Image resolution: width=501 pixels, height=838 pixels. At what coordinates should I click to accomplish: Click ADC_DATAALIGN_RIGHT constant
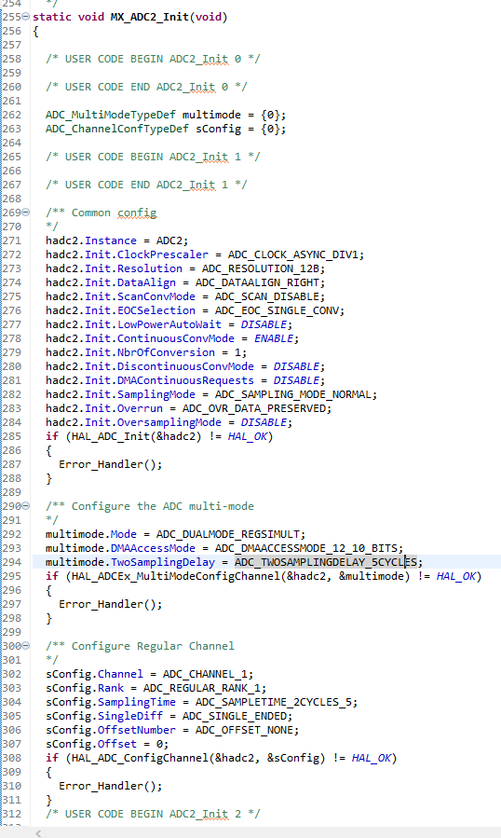(x=257, y=282)
